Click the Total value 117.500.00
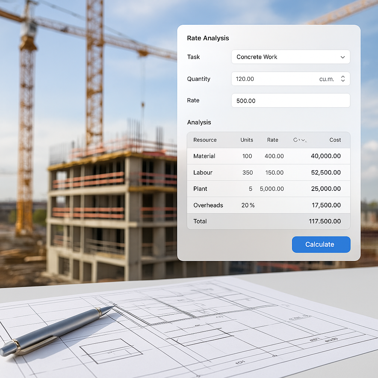This screenshot has width=378, height=378. [325, 221]
